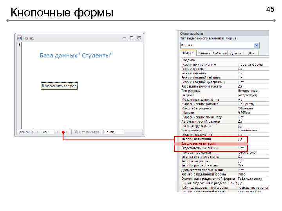Click the Form1 window form icon
This screenshot has width=282, height=211.
20,38
